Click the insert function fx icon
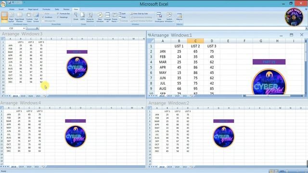The width and height of the screenshot is (308, 173). point(37,28)
